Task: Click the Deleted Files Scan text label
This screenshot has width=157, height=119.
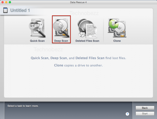Action: 87,41
